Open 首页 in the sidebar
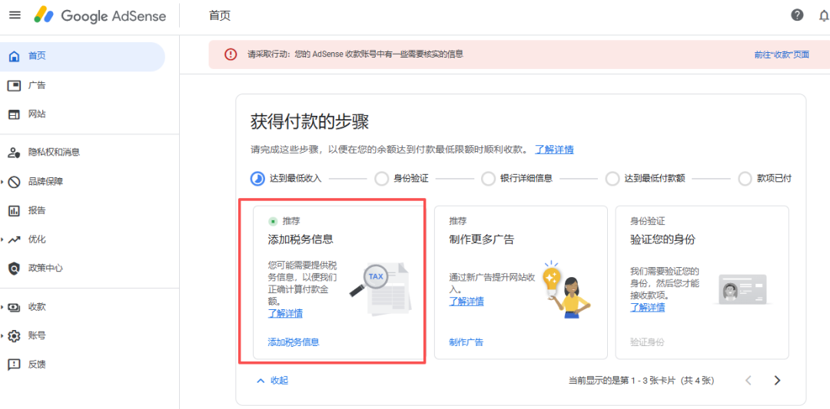Image resolution: width=830 pixels, height=409 pixels. pos(82,56)
